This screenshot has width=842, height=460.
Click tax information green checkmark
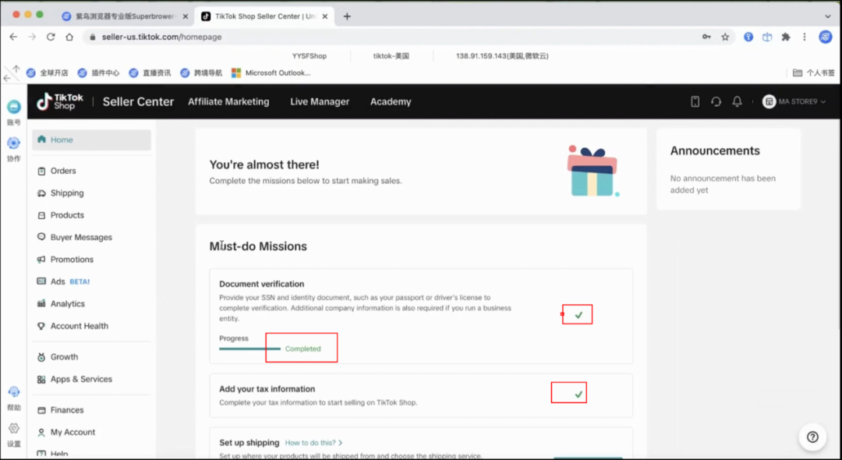(x=578, y=395)
